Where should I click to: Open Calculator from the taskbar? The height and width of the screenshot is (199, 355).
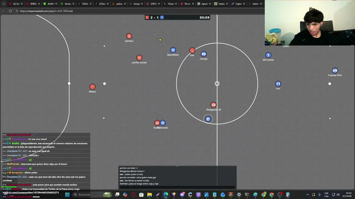point(288,195)
